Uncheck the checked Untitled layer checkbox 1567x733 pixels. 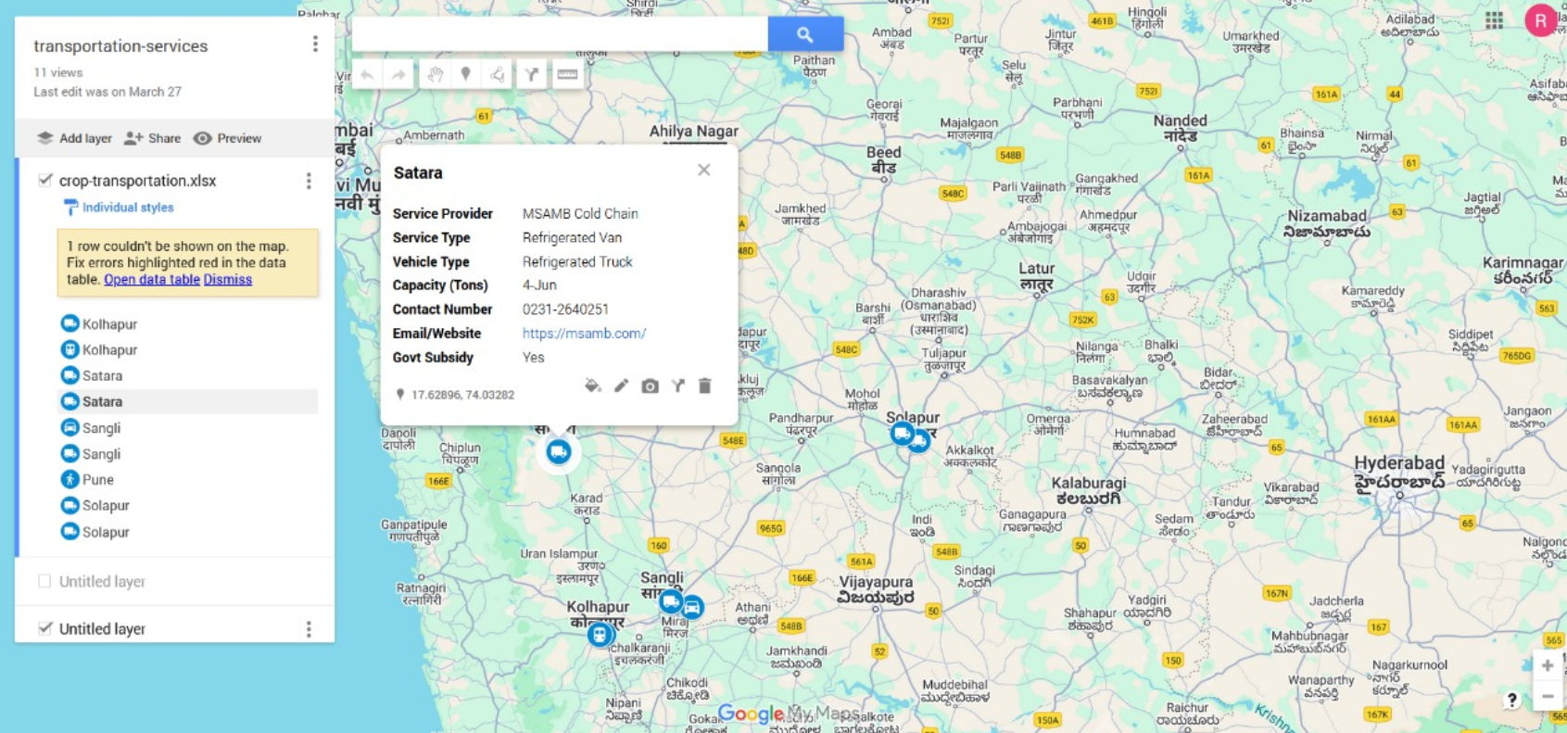pos(44,627)
